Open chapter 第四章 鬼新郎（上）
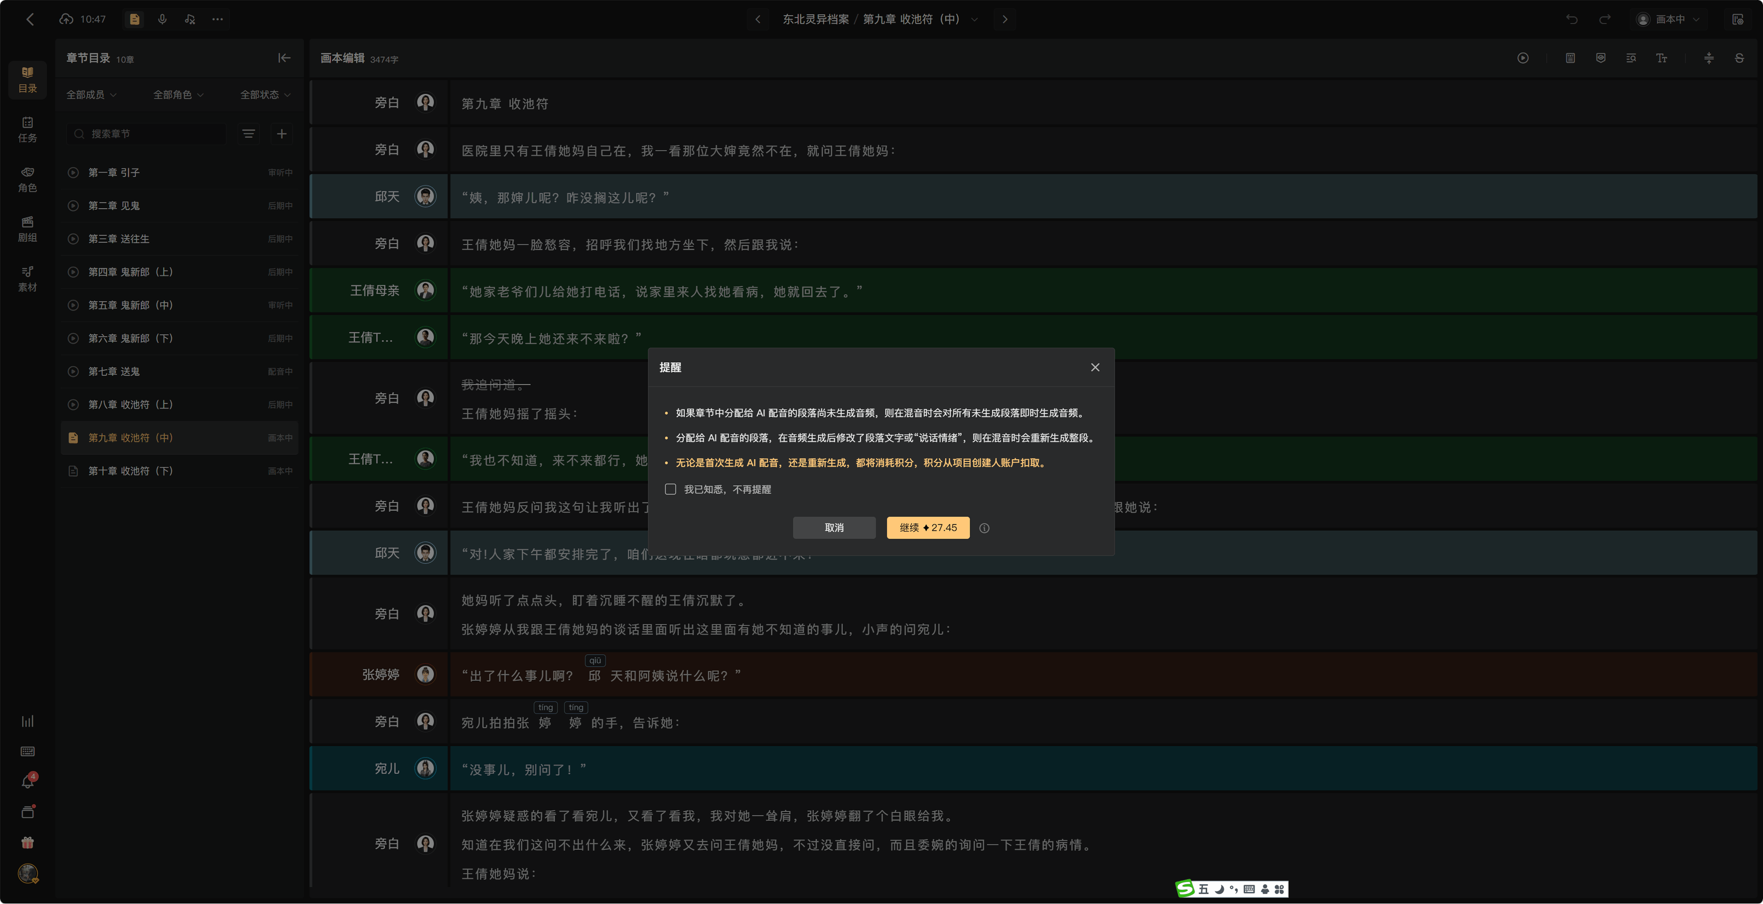Viewport: 1763px width, 904px height. [x=180, y=272]
